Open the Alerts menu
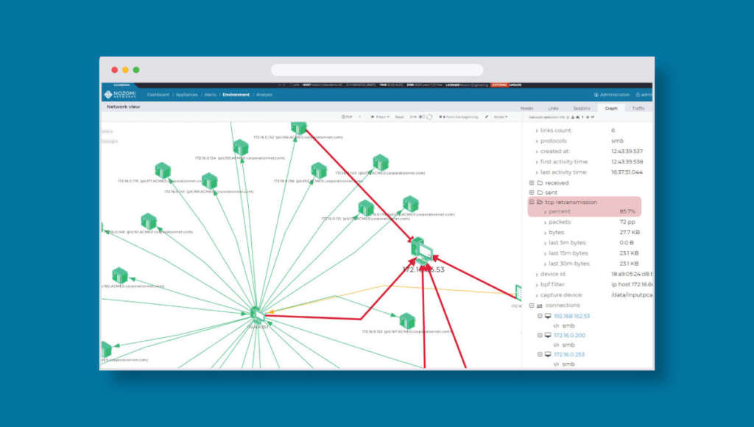The image size is (754, 427). 210,95
